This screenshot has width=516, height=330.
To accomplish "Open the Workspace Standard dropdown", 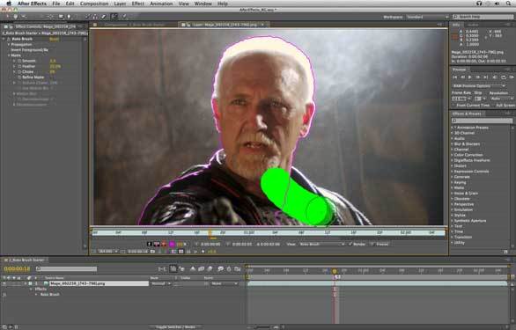I will 427,17.
